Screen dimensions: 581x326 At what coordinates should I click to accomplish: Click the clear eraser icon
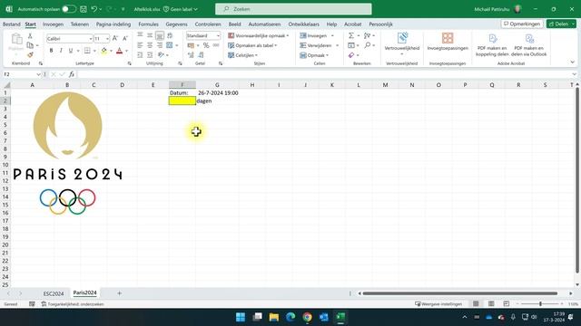(x=351, y=55)
